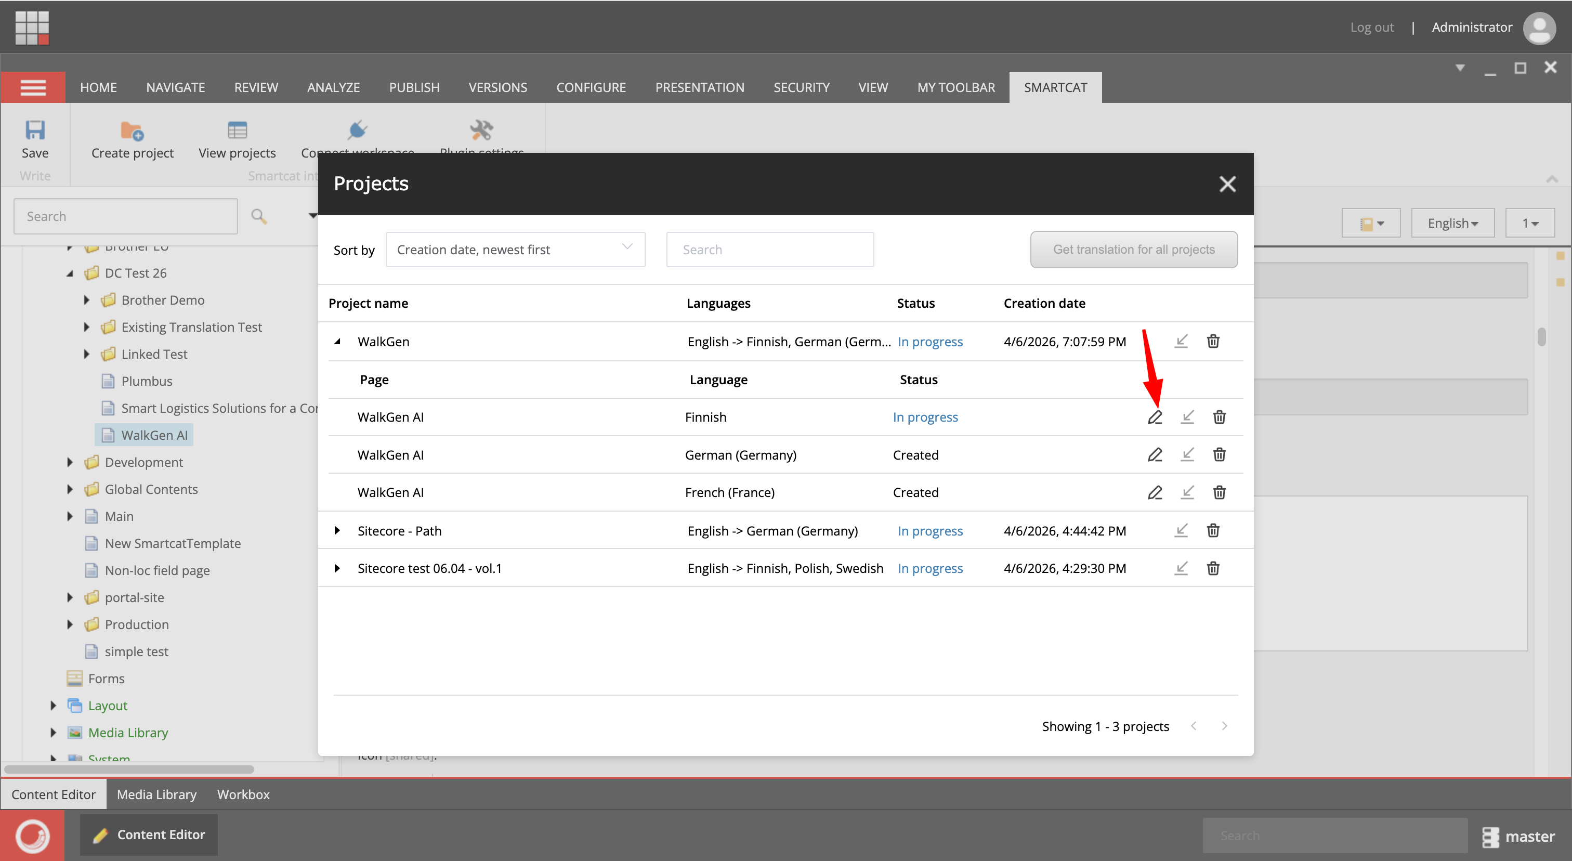
Task: Get translation for the WalkGen project
Action: coord(1181,341)
